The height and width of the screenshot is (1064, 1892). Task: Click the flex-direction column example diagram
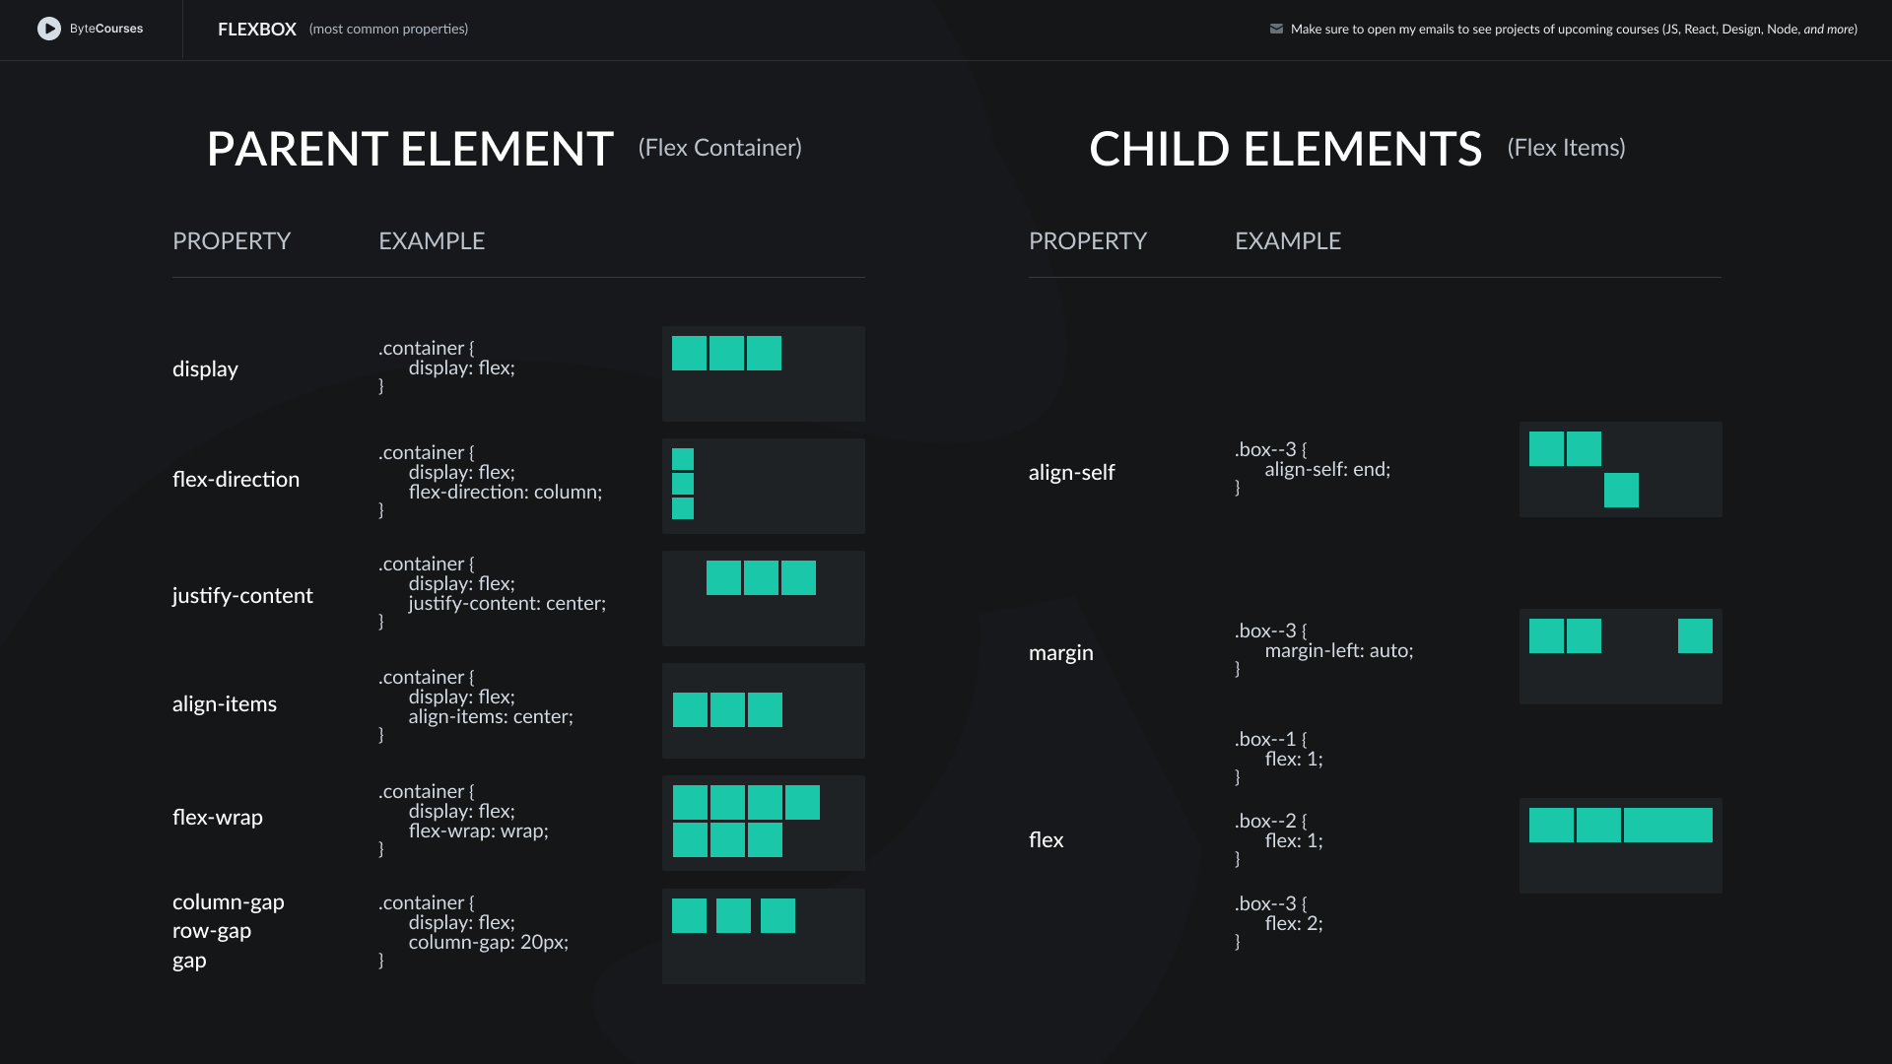[764, 486]
